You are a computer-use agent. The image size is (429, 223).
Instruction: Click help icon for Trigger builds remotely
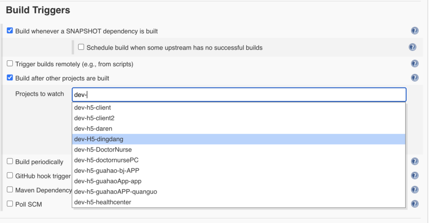click(x=415, y=63)
